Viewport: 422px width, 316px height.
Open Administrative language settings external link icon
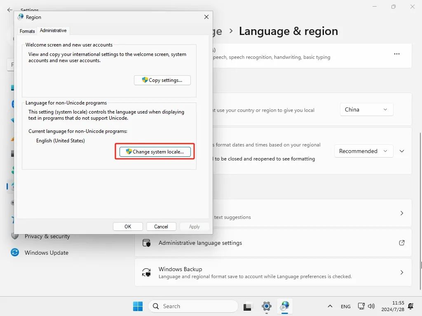(402, 243)
